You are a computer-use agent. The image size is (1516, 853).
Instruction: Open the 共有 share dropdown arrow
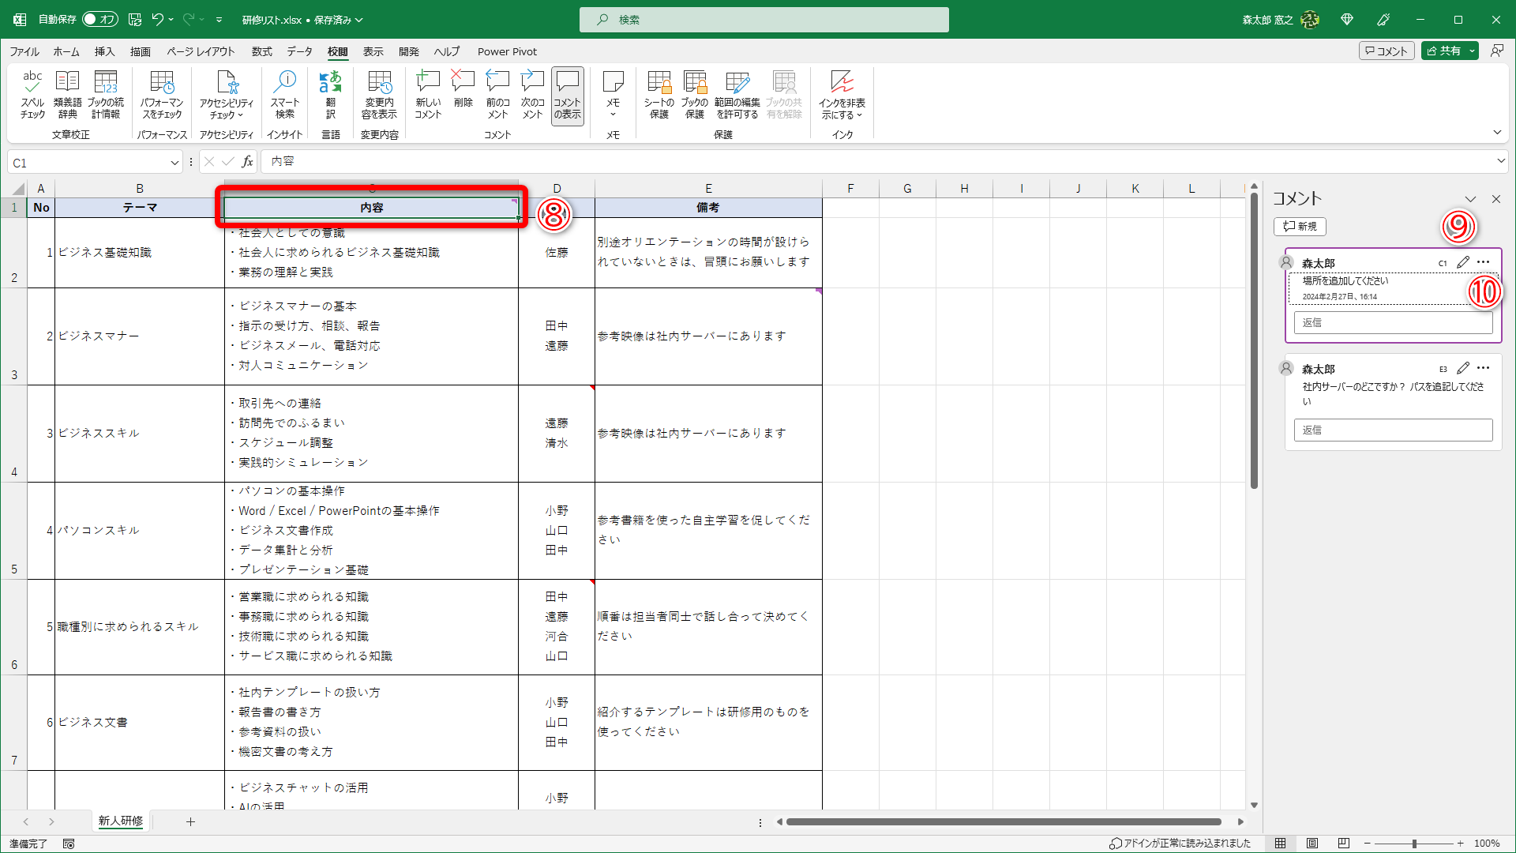pyautogui.click(x=1472, y=50)
